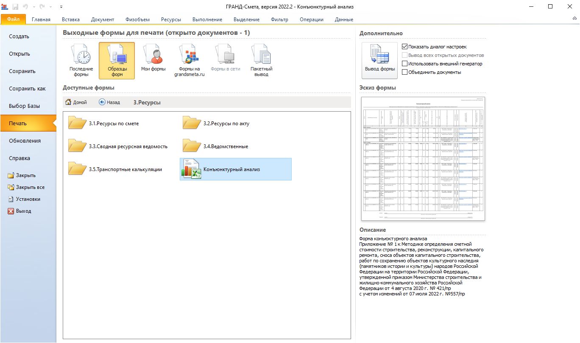Switch to the Выполнение tab
Viewport: 580px width, 343px height.
click(x=207, y=20)
